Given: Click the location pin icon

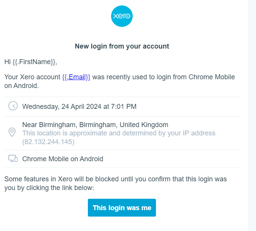Looking at the screenshot, I should tap(12, 132).
